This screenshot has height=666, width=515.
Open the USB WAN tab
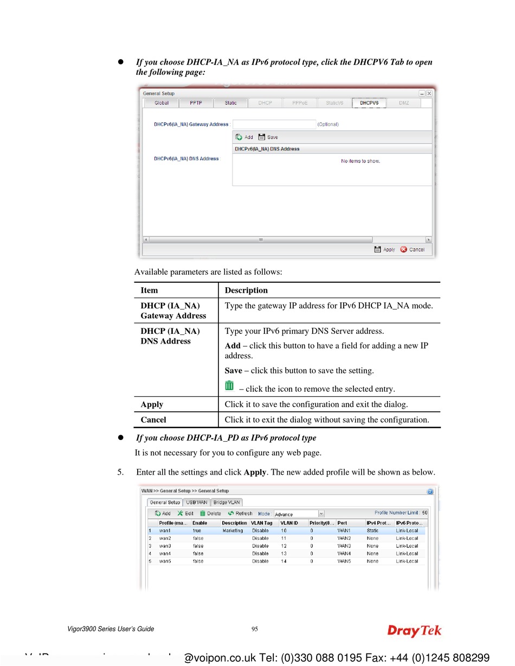[x=197, y=502]
